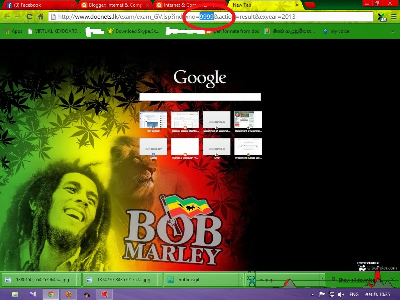Close the downloads bar
The height and width of the screenshot is (300, 400).
coord(393,280)
